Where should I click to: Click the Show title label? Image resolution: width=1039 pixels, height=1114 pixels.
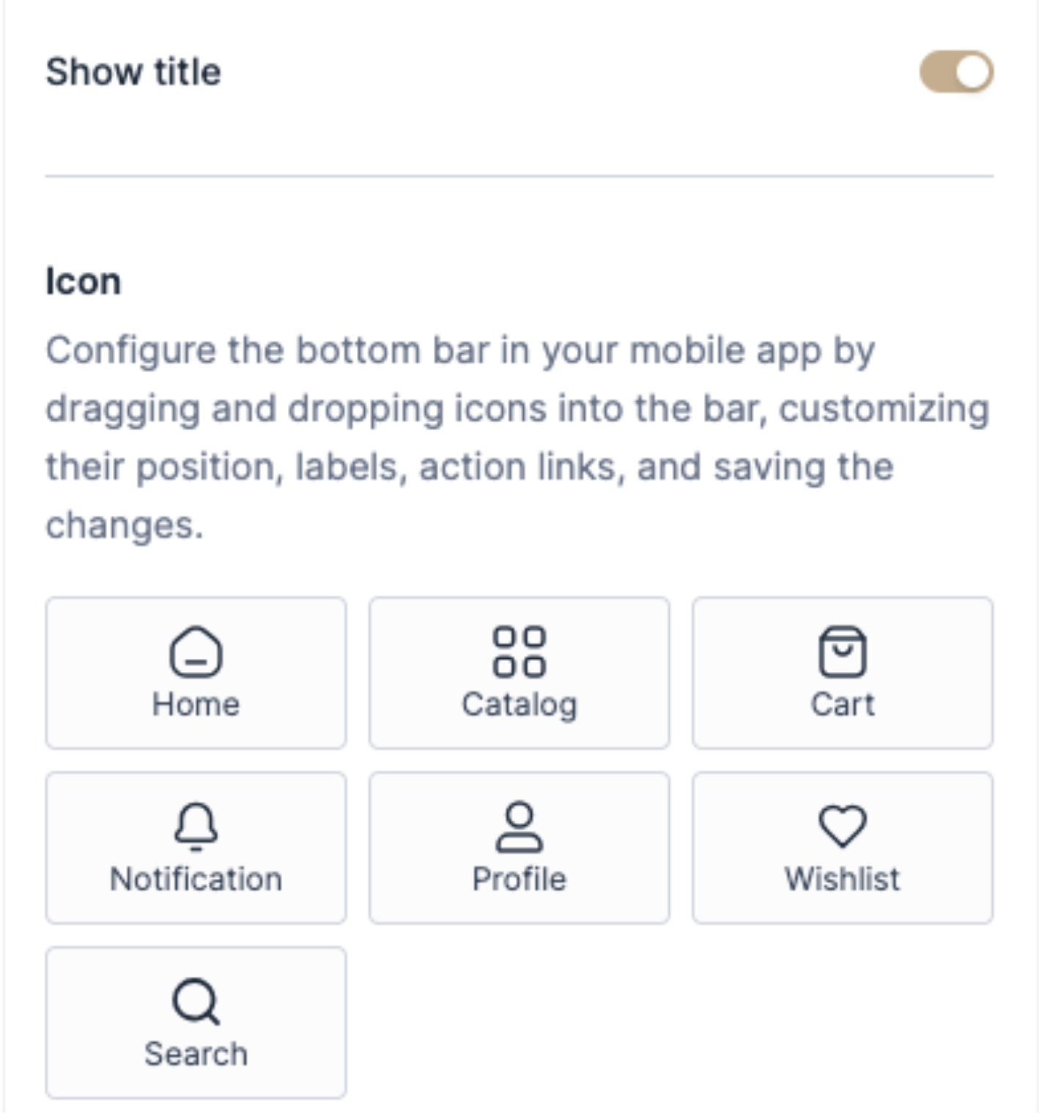(x=133, y=72)
